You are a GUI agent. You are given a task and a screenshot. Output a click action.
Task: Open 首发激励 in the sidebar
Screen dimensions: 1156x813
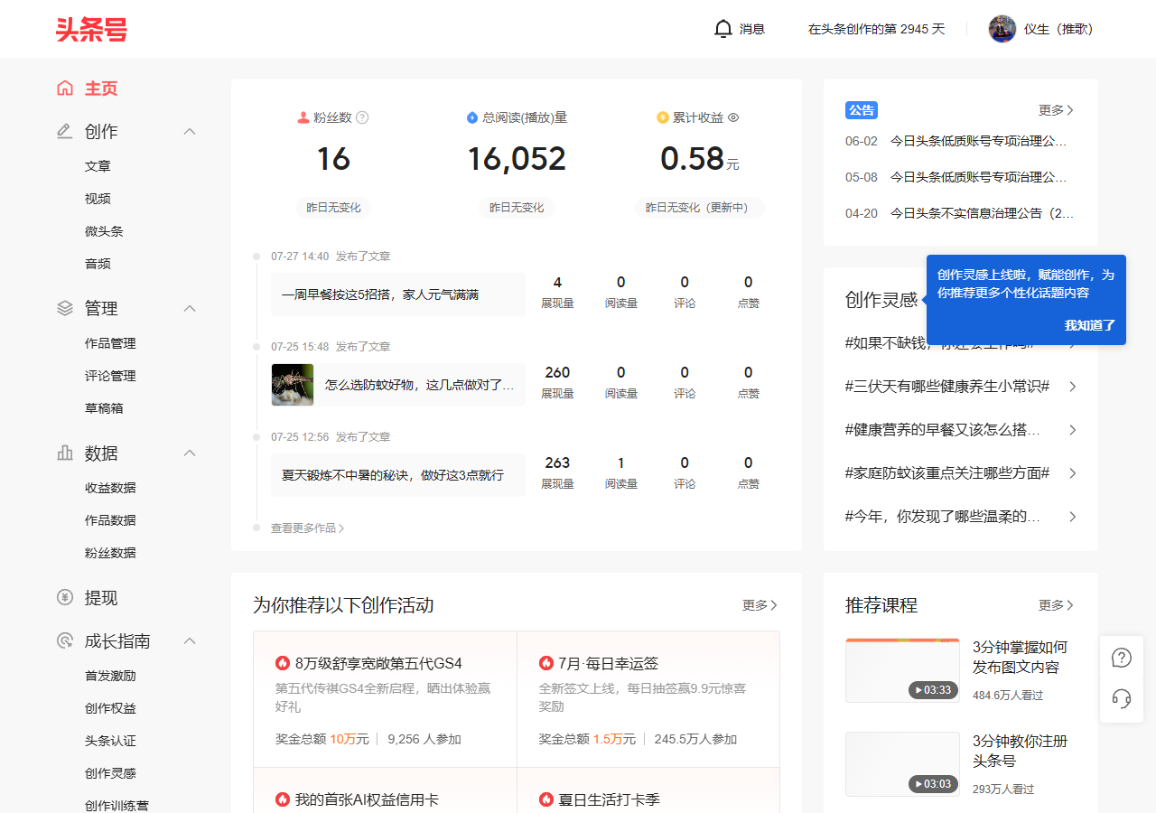pos(110,676)
